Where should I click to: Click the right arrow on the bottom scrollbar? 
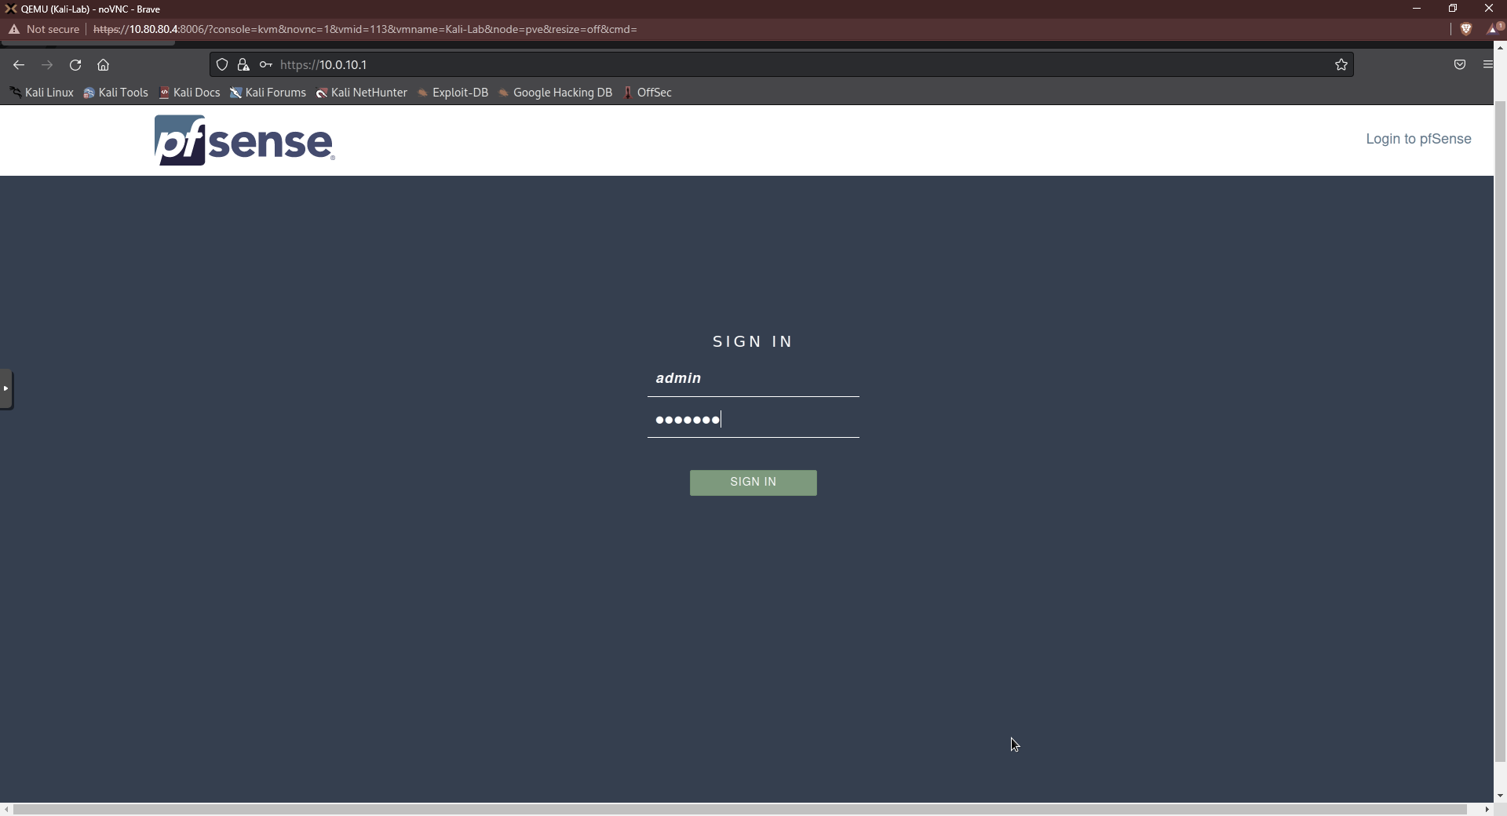click(1489, 811)
